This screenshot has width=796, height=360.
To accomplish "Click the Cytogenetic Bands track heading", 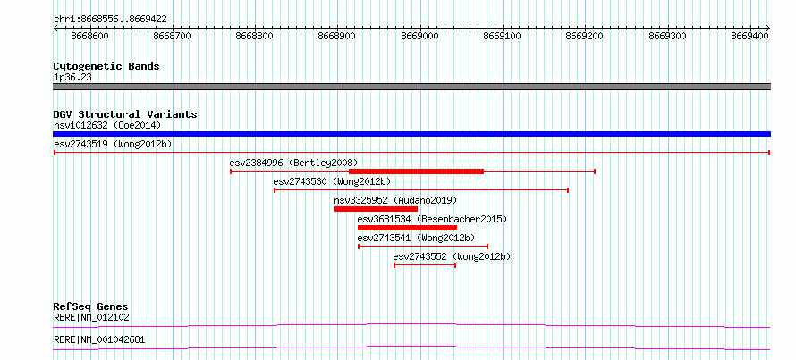I will tap(106, 66).
